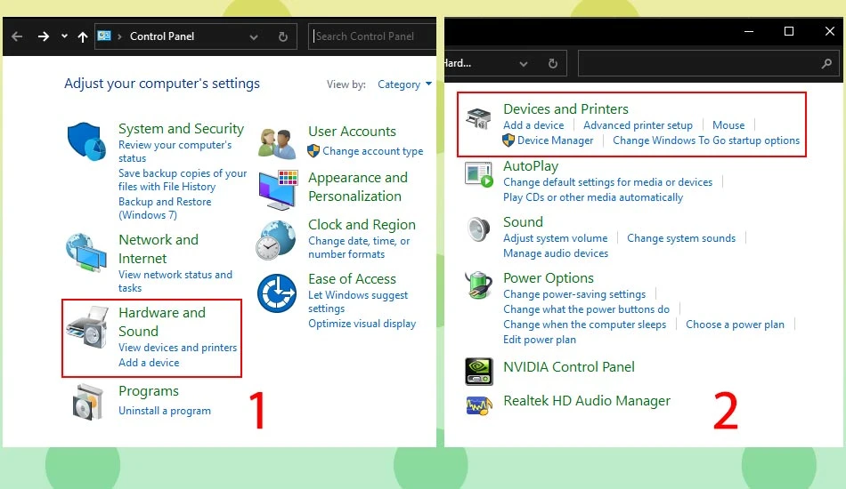This screenshot has width=846, height=489.
Task: Expand the recent locations arrow beside Forward
Action: click(64, 36)
